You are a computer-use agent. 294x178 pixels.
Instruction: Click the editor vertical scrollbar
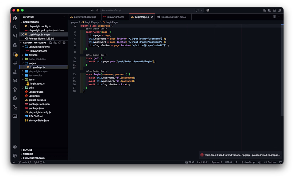pyautogui.click(x=282, y=70)
